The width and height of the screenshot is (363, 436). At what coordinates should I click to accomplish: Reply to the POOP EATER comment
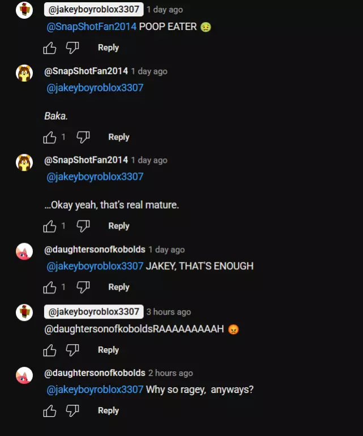pyautogui.click(x=108, y=48)
